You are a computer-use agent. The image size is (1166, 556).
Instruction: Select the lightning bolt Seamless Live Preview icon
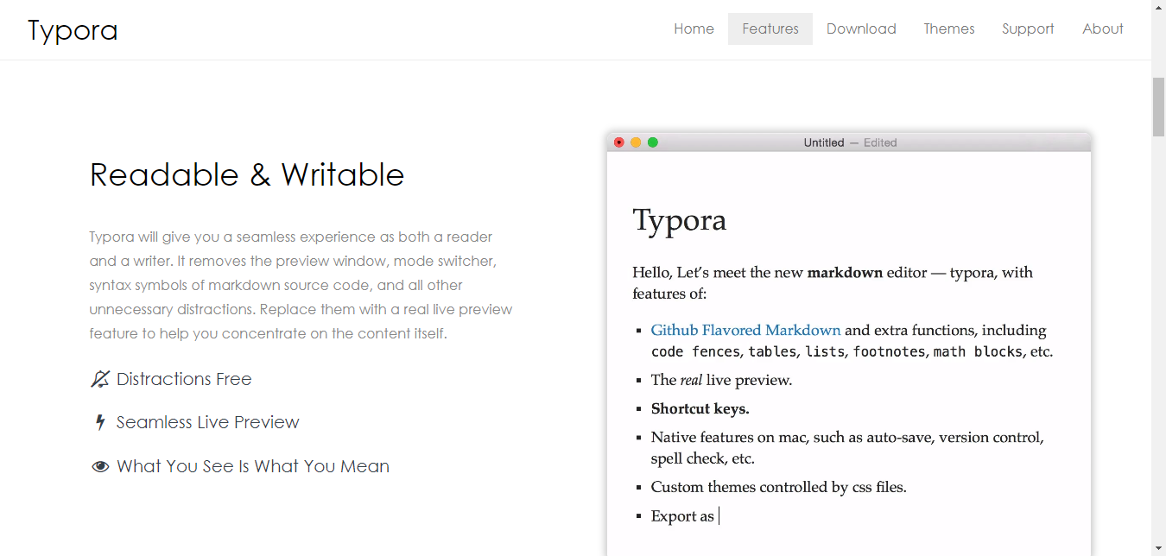(98, 422)
